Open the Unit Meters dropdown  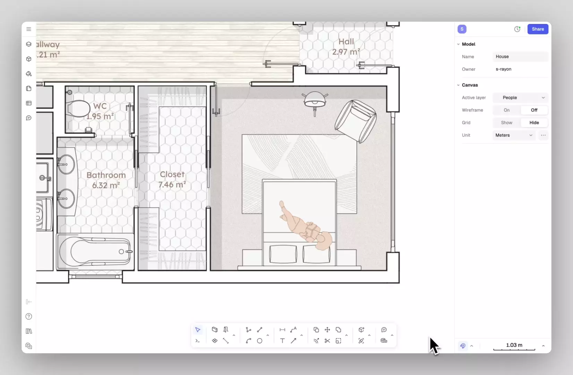click(514, 135)
